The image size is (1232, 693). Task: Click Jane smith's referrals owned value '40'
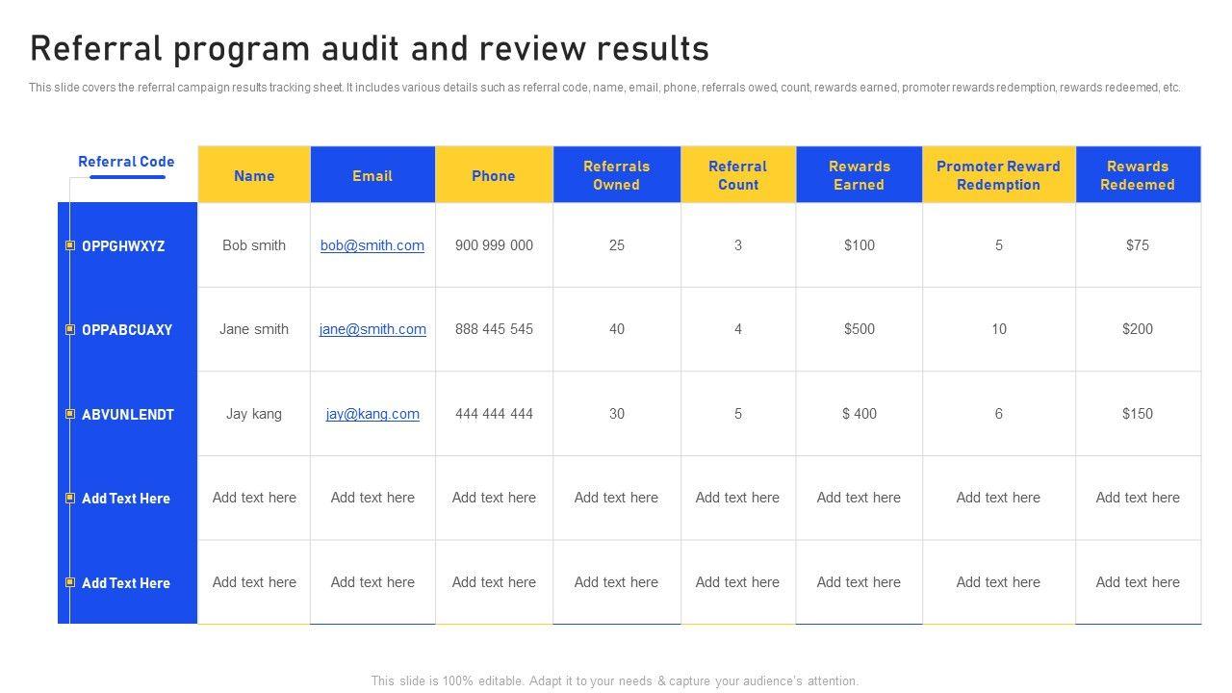[617, 329]
